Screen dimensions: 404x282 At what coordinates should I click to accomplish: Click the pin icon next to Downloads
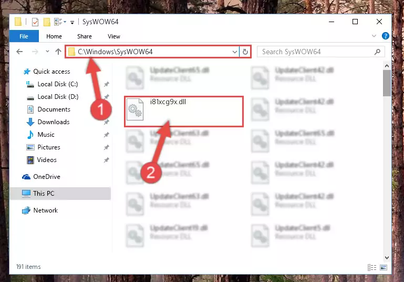pyautogui.click(x=107, y=122)
